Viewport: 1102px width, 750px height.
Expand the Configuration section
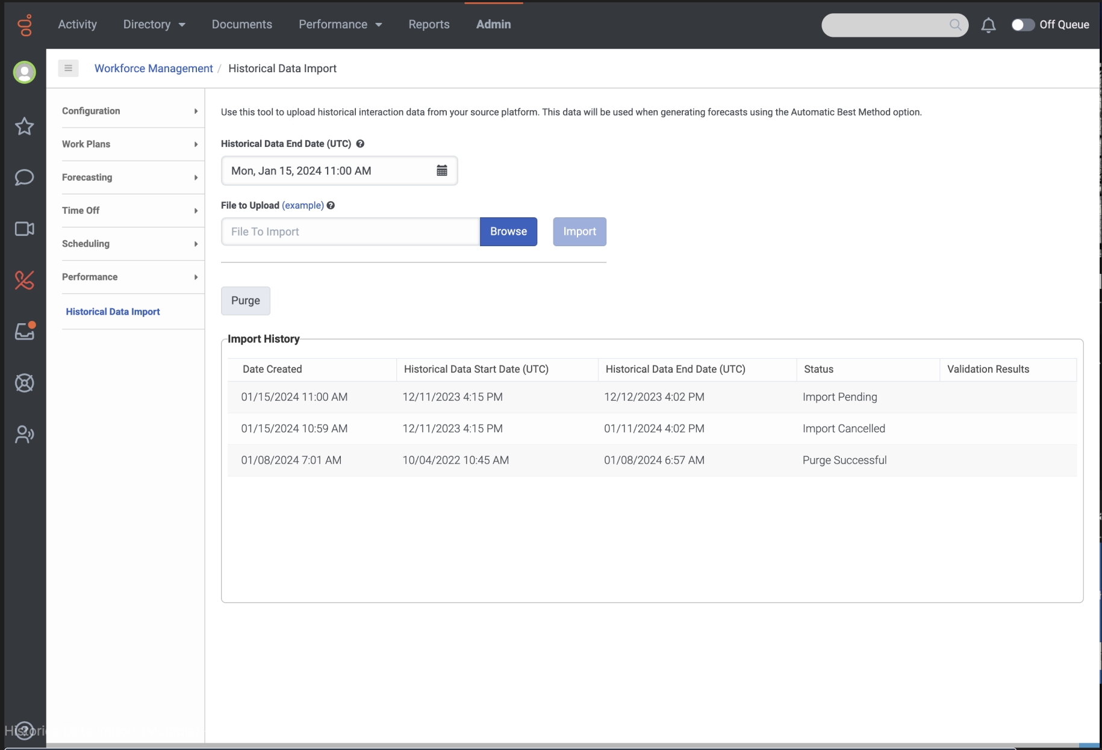pos(129,111)
